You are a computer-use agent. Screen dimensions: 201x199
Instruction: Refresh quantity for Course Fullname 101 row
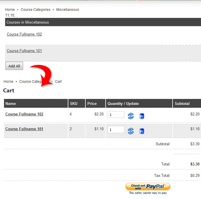click(131, 131)
